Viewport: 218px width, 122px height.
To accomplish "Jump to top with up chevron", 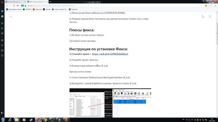I will [x=11, y=17].
